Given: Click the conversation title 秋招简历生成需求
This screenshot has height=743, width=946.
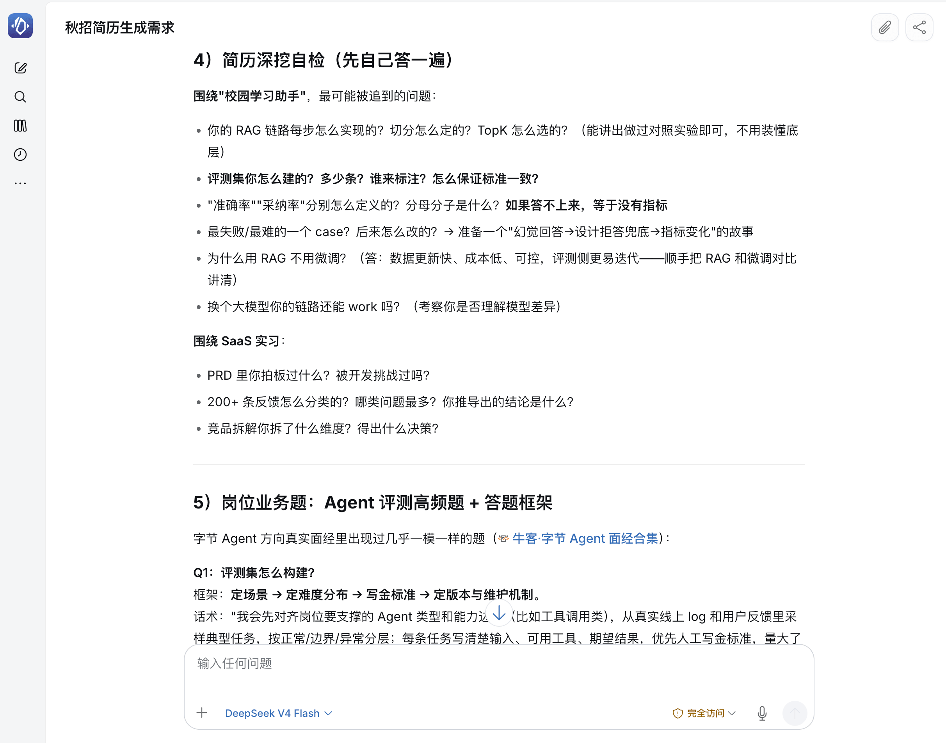Looking at the screenshot, I should (119, 27).
